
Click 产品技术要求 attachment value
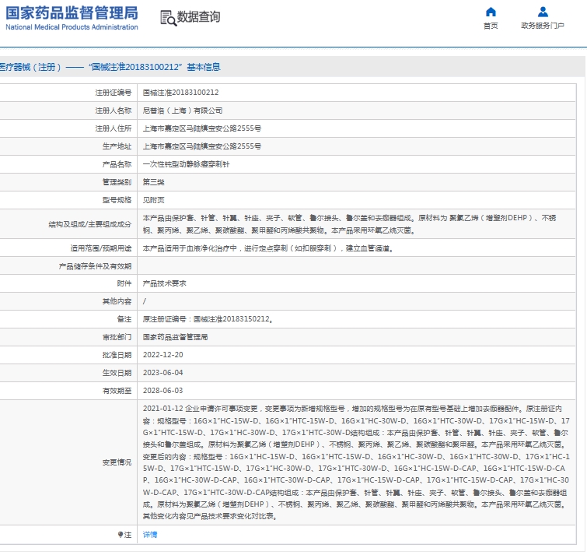(164, 283)
